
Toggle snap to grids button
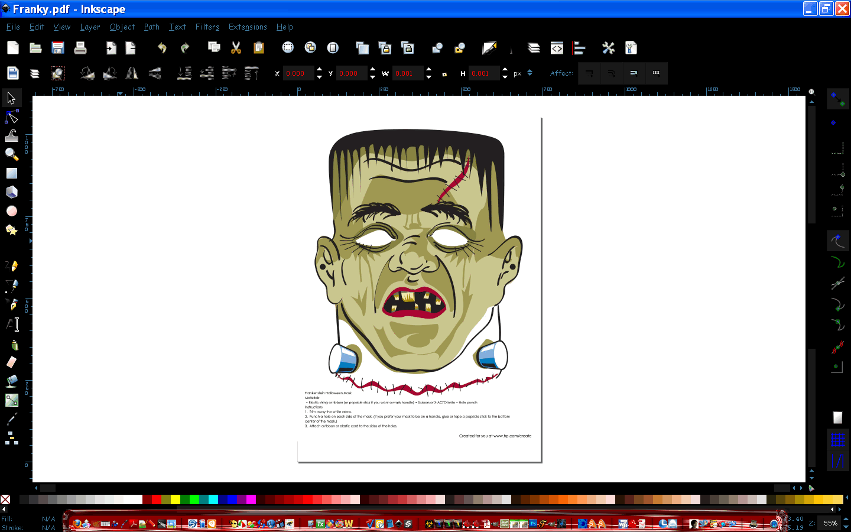pyautogui.click(x=837, y=439)
